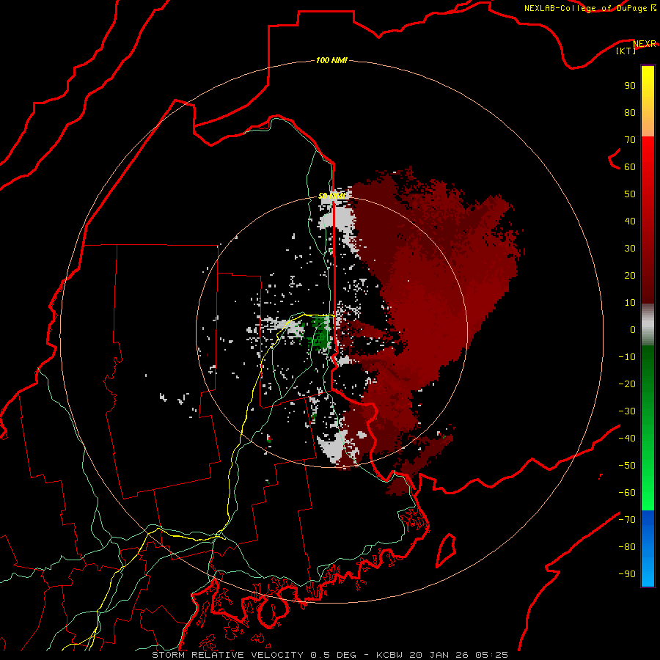Click the -70 value on velocity scale
The image size is (660, 660).
[x=627, y=519]
